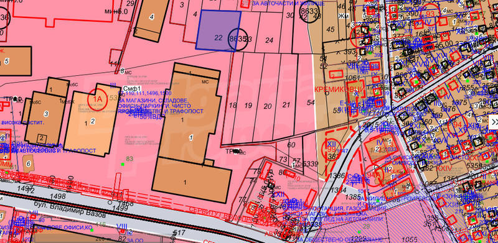This screenshot has width=498, height=243.
Task: Select parcel number 19
Action: [x=248, y=106]
